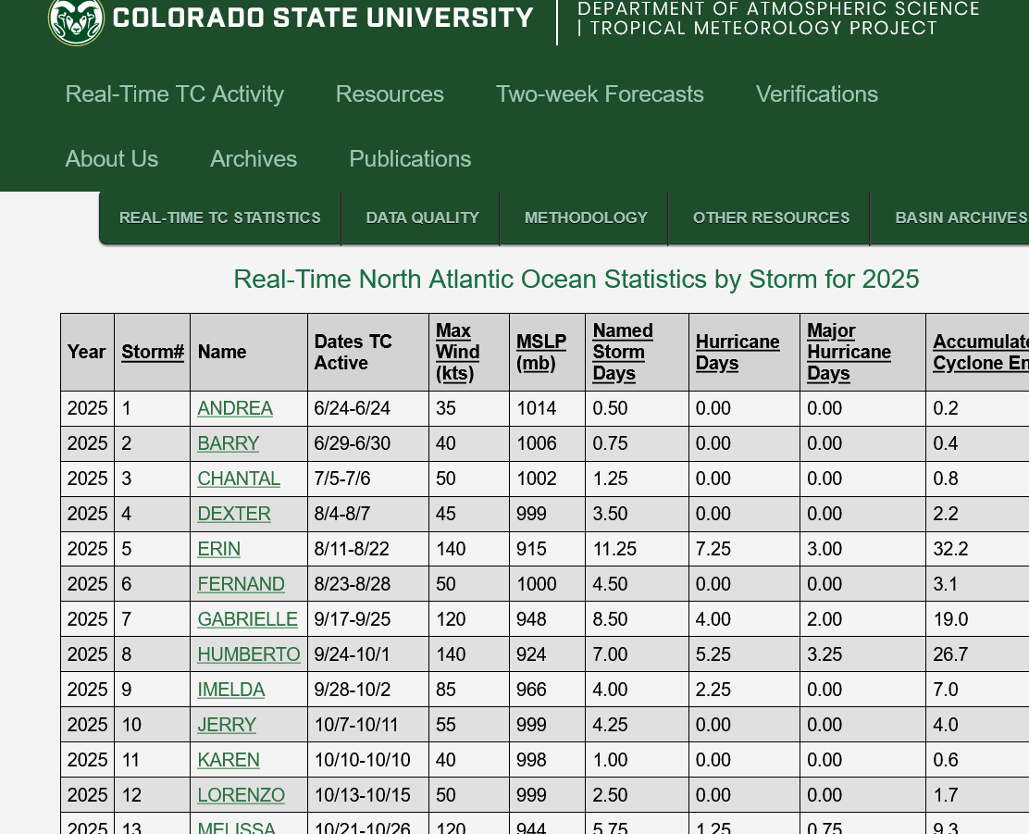Open the Real-Time TC Activity menu
1029x834 pixels.
point(174,94)
